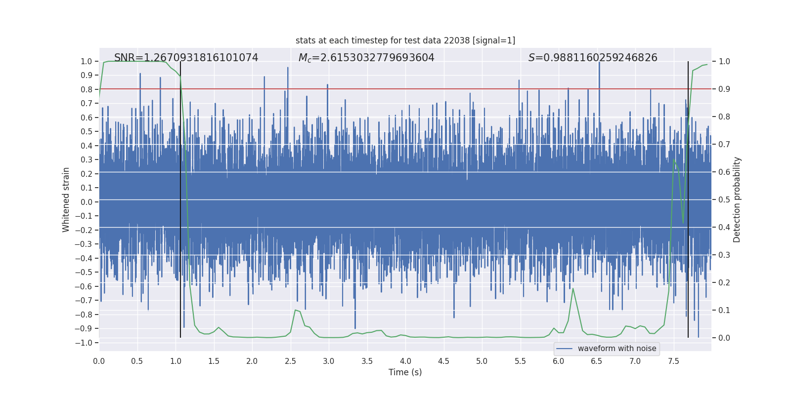791x395 pixels.
Task: Select the 1.0 tick on Whitened strain axis
Action: tap(87, 61)
